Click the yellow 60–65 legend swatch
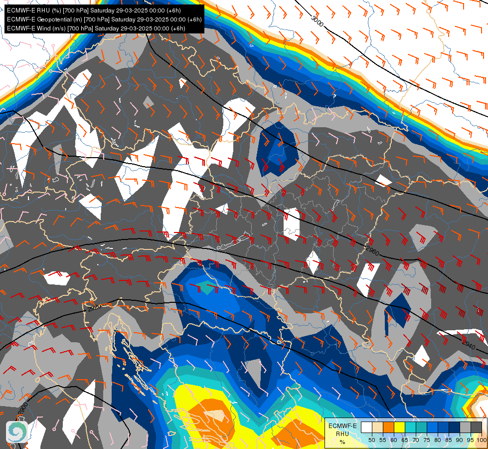 pyautogui.click(x=399, y=428)
